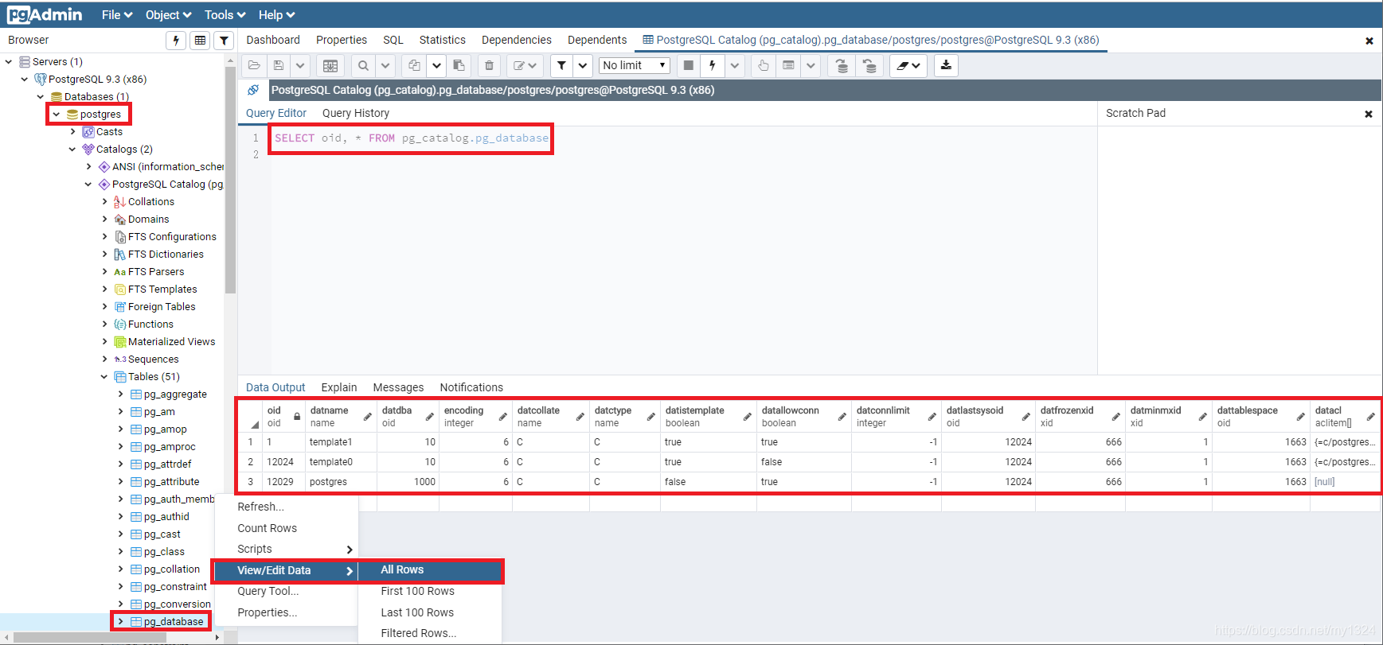Click the Delete rows trash icon
Image resolution: width=1383 pixels, height=645 pixels.
pyautogui.click(x=489, y=65)
